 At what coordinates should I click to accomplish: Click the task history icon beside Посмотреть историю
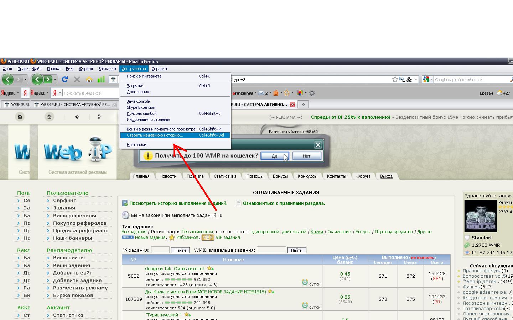[x=125, y=203]
